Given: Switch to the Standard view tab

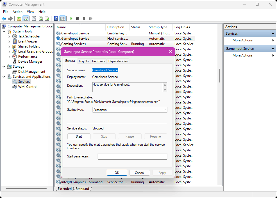Looking at the screenshot, I should pyautogui.click(x=82, y=189).
